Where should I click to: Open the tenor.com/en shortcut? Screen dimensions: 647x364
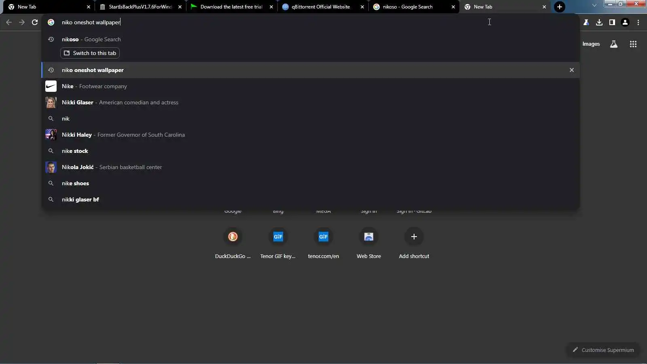coord(323,237)
